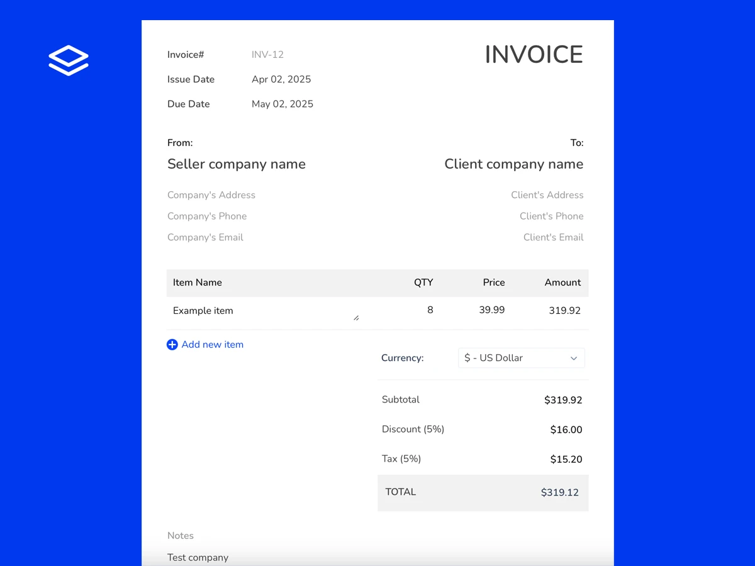Screen dimensions: 755x566
Task: Click the Test company note text
Action: click(x=198, y=557)
